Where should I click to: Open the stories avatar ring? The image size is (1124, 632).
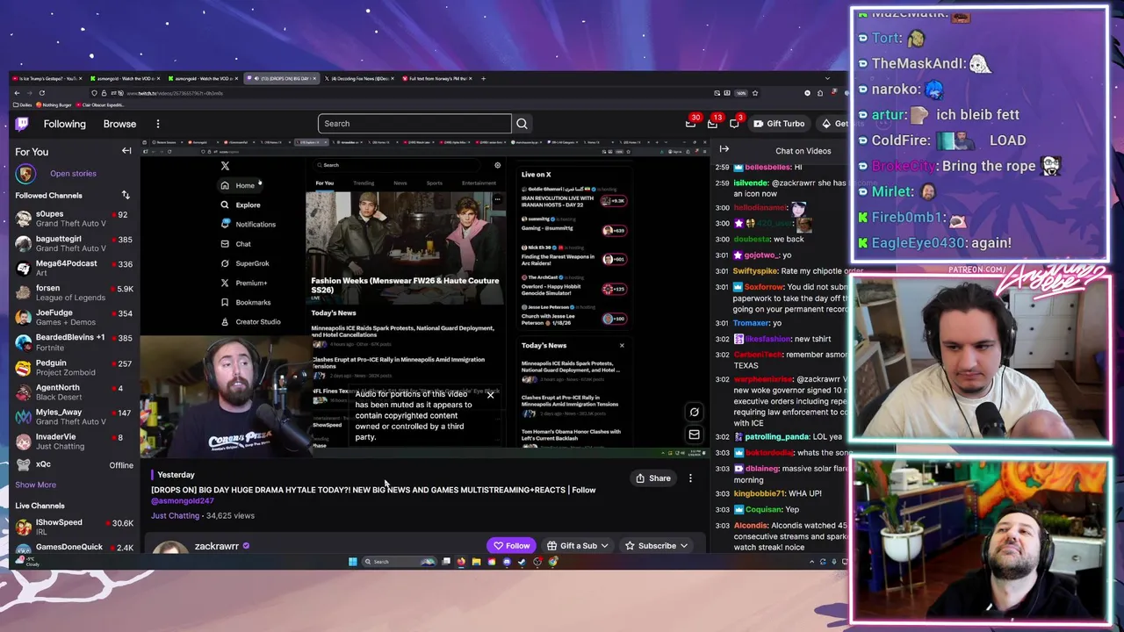25,174
